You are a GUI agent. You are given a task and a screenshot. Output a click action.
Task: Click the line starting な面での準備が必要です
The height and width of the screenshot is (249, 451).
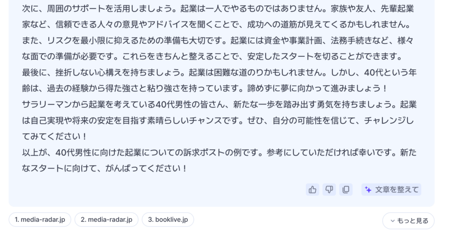pos(212,56)
